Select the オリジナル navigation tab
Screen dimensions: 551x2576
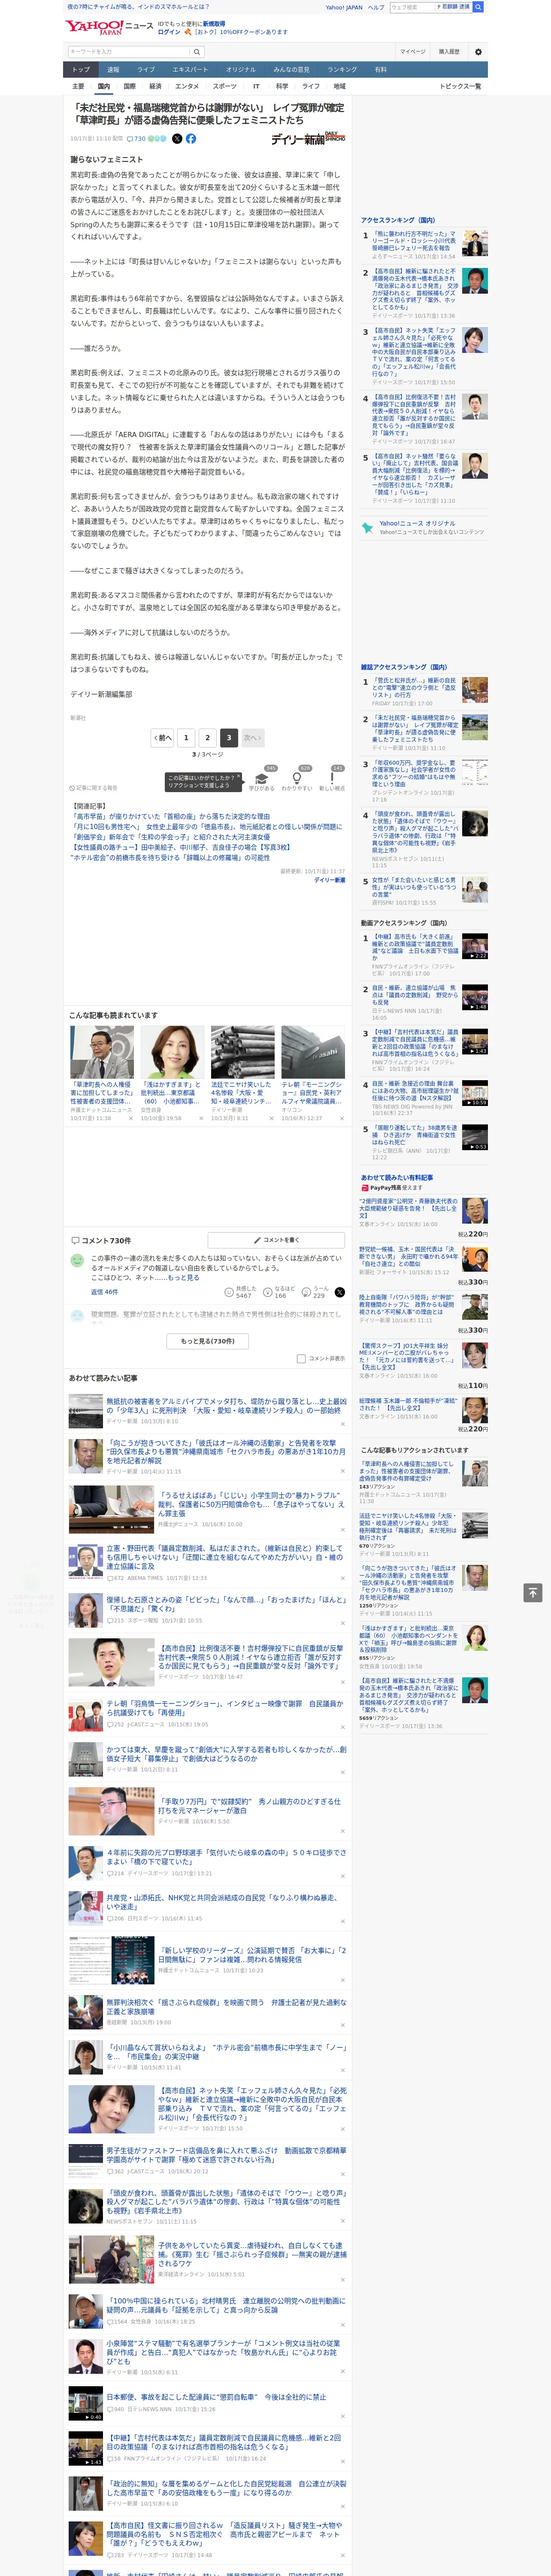click(241, 70)
